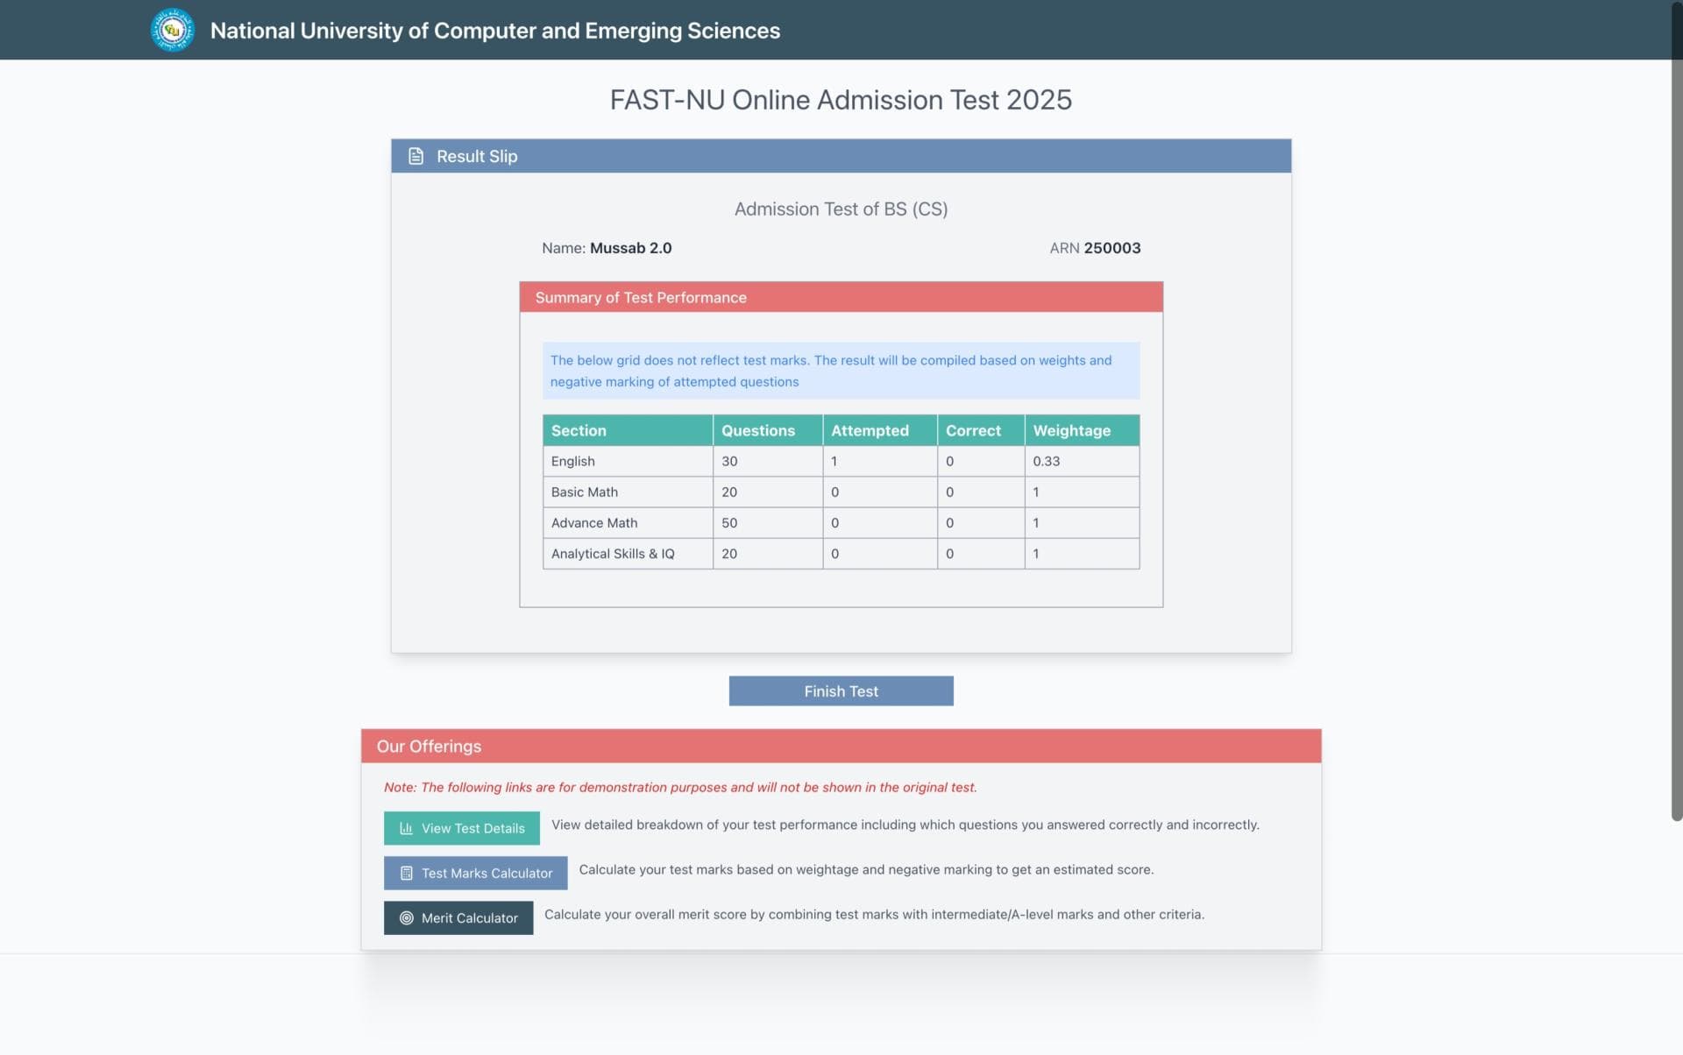1683x1055 pixels.
Task: Click the name Mussab 2.0
Action: pyautogui.click(x=630, y=248)
